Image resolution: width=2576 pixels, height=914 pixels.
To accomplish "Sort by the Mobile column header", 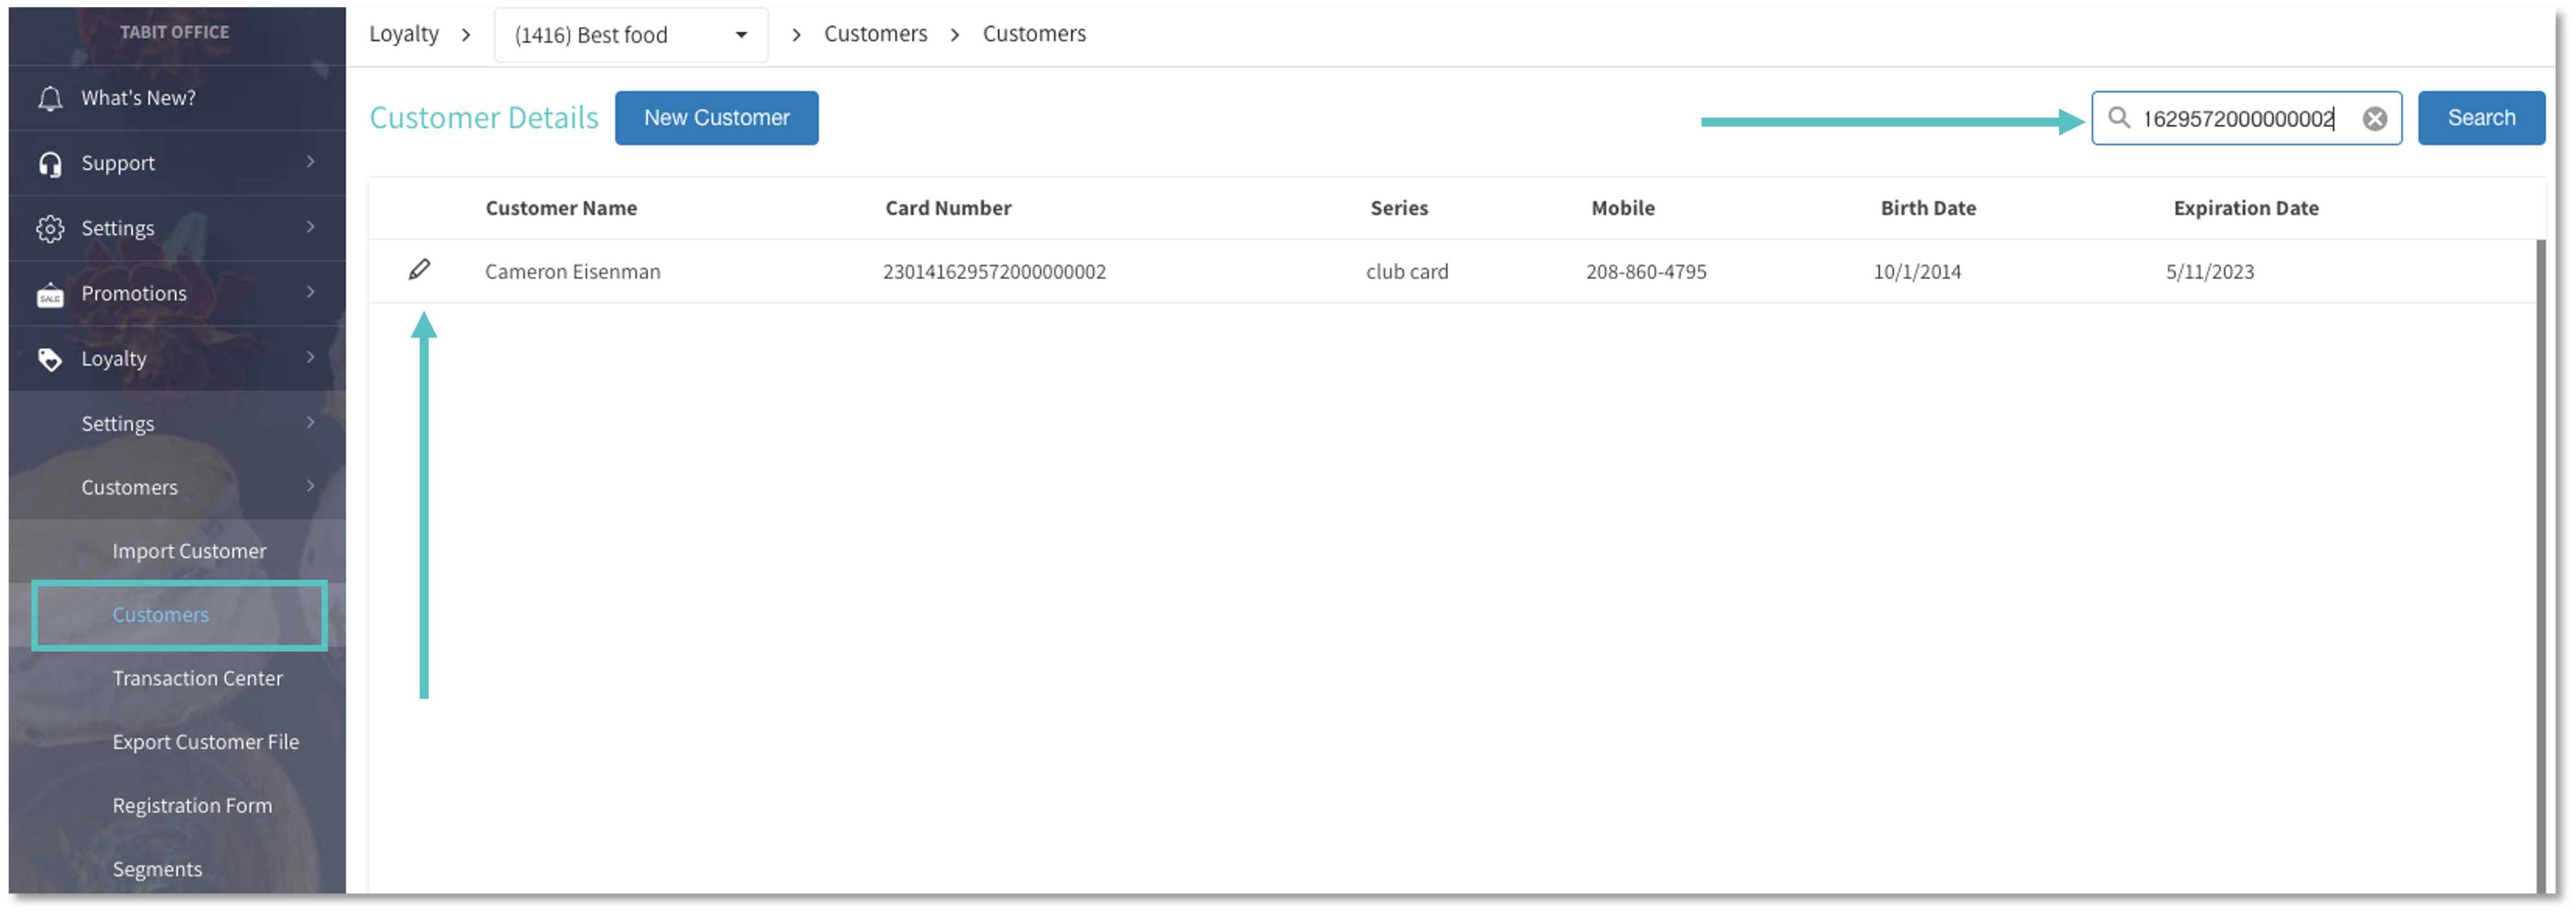I will point(1623,208).
